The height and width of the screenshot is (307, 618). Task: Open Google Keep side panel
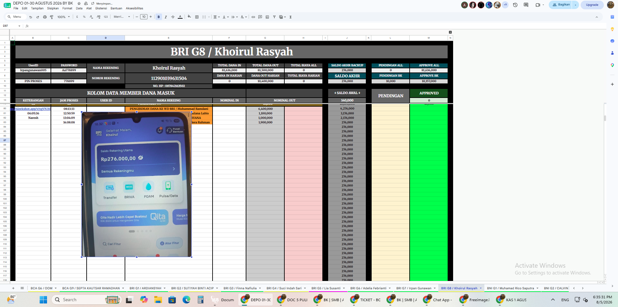pos(612,29)
